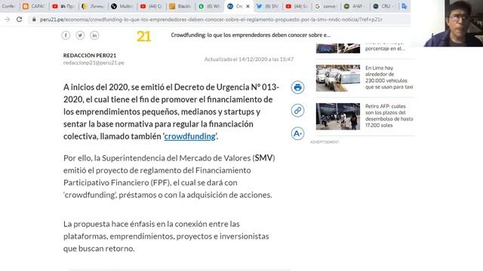Switch to the CRU browser tab
Screen dimensions: 483x271
coord(384,6)
